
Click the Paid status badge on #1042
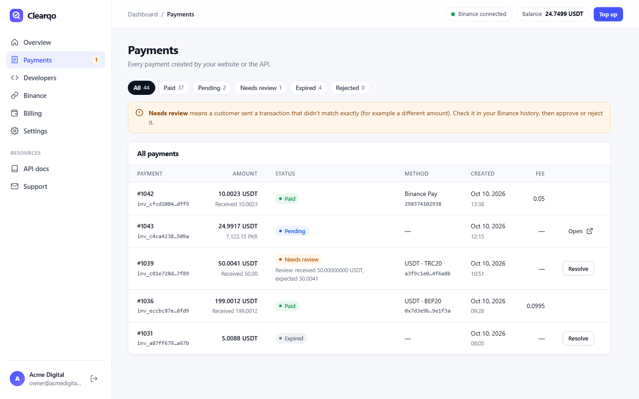(x=287, y=199)
